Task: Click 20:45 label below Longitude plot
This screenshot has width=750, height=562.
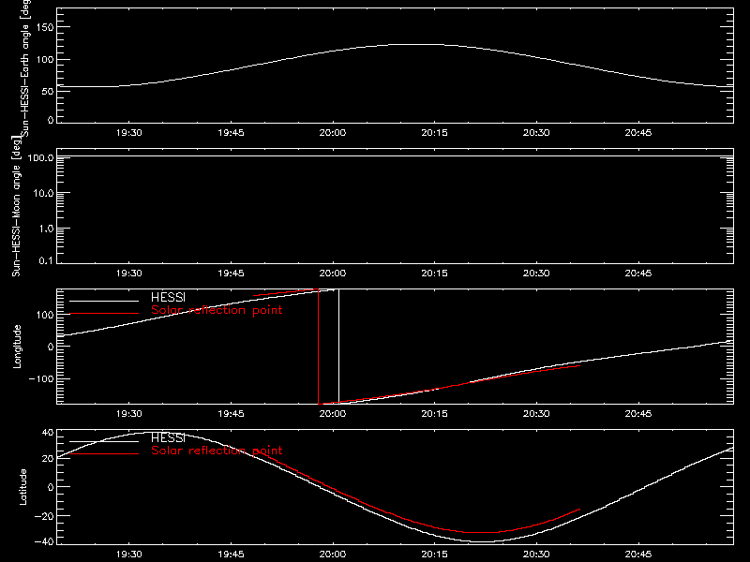Action: tap(638, 414)
